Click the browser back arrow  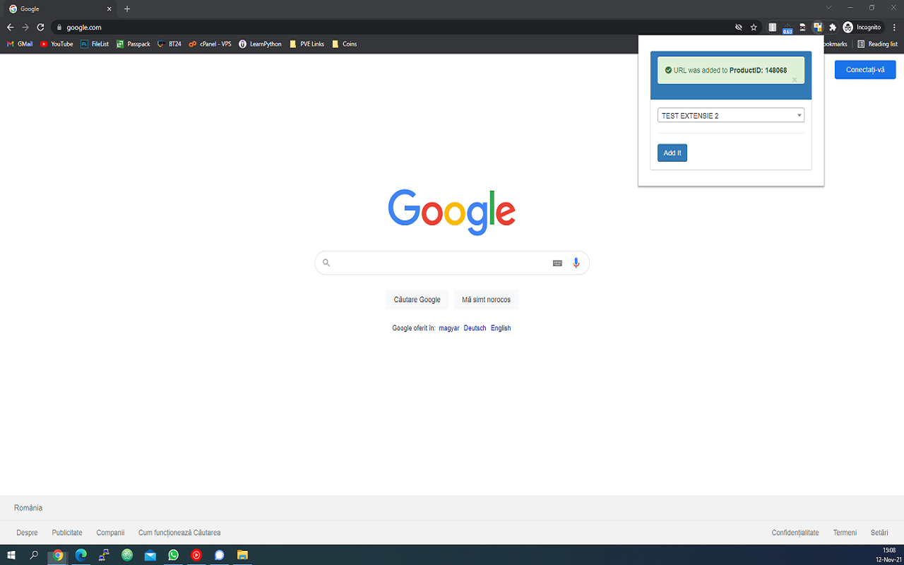10,27
